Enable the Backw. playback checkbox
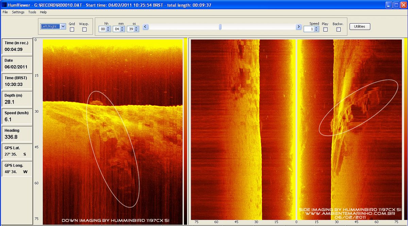The width and height of the screenshot is (408, 226). pyautogui.click(x=338, y=29)
